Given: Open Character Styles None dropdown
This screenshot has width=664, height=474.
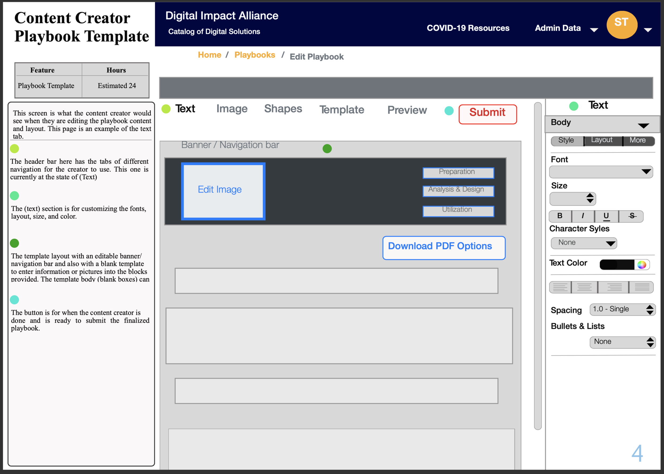Looking at the screenshot, I should click(x=584, y=243).
